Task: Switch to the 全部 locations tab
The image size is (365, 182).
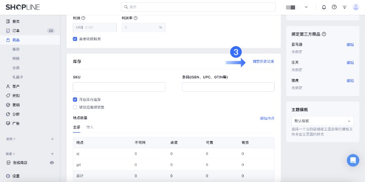Action: [77, 127]
